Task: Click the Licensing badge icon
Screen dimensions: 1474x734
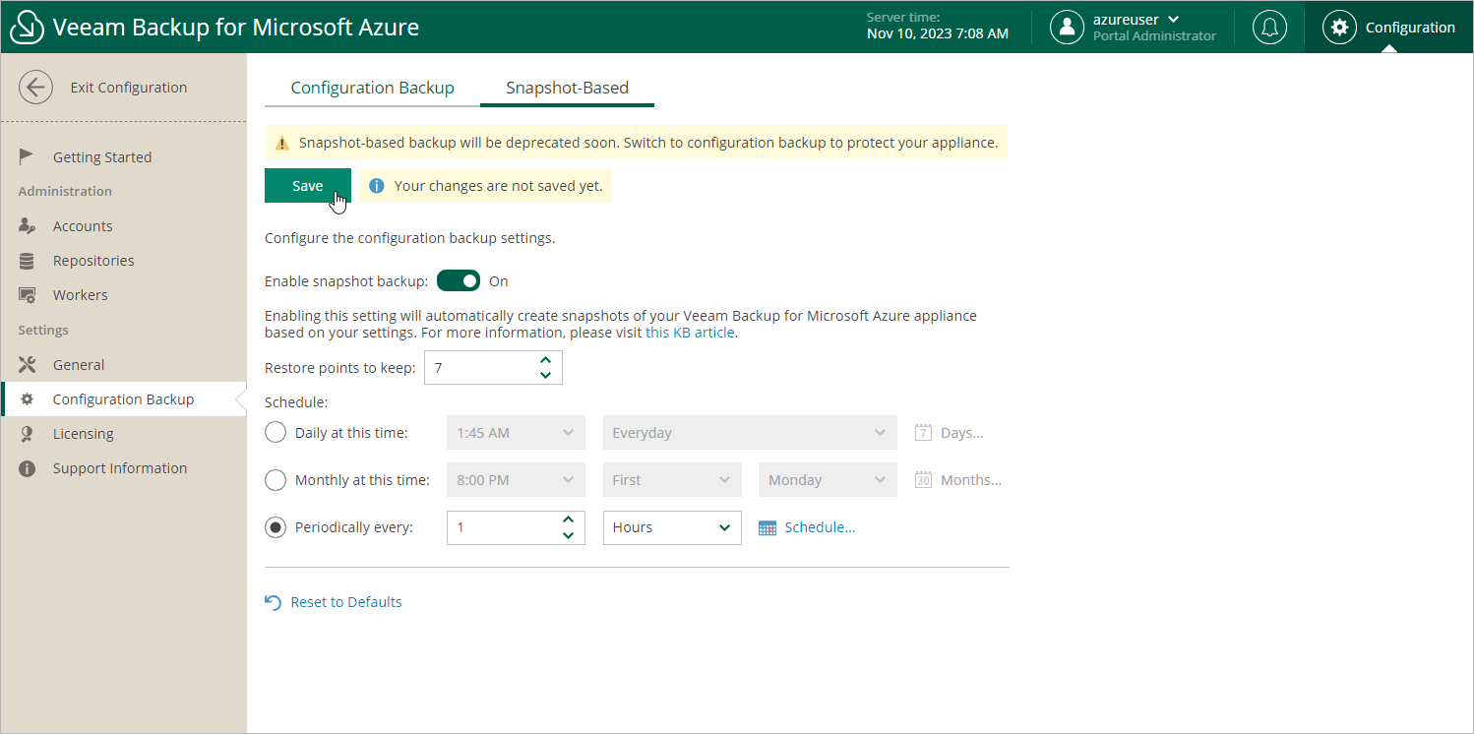Action: (x=28, y=434)
